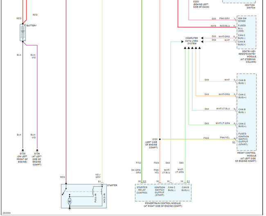Select the FUSED B(+) (IOD) pin label
Screen dimensions: 266x216
click(x=242, y=28)
